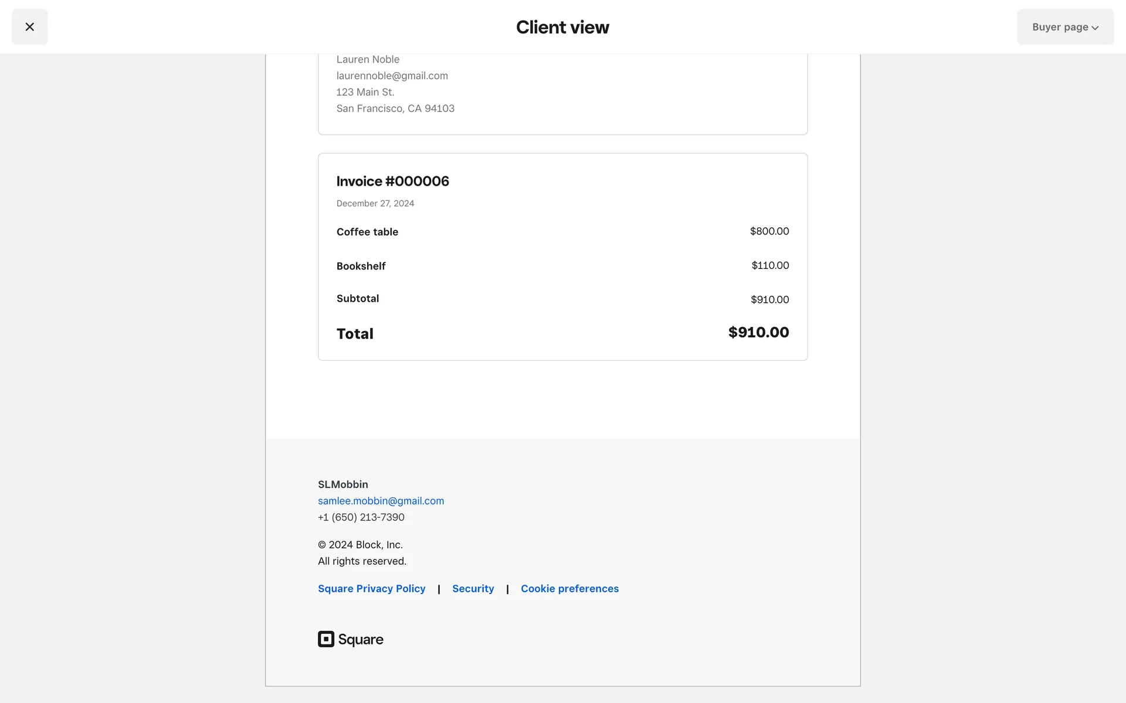
Task: Click the laurennoble@gmail.com client email
Action: click(x=392, y=76)
